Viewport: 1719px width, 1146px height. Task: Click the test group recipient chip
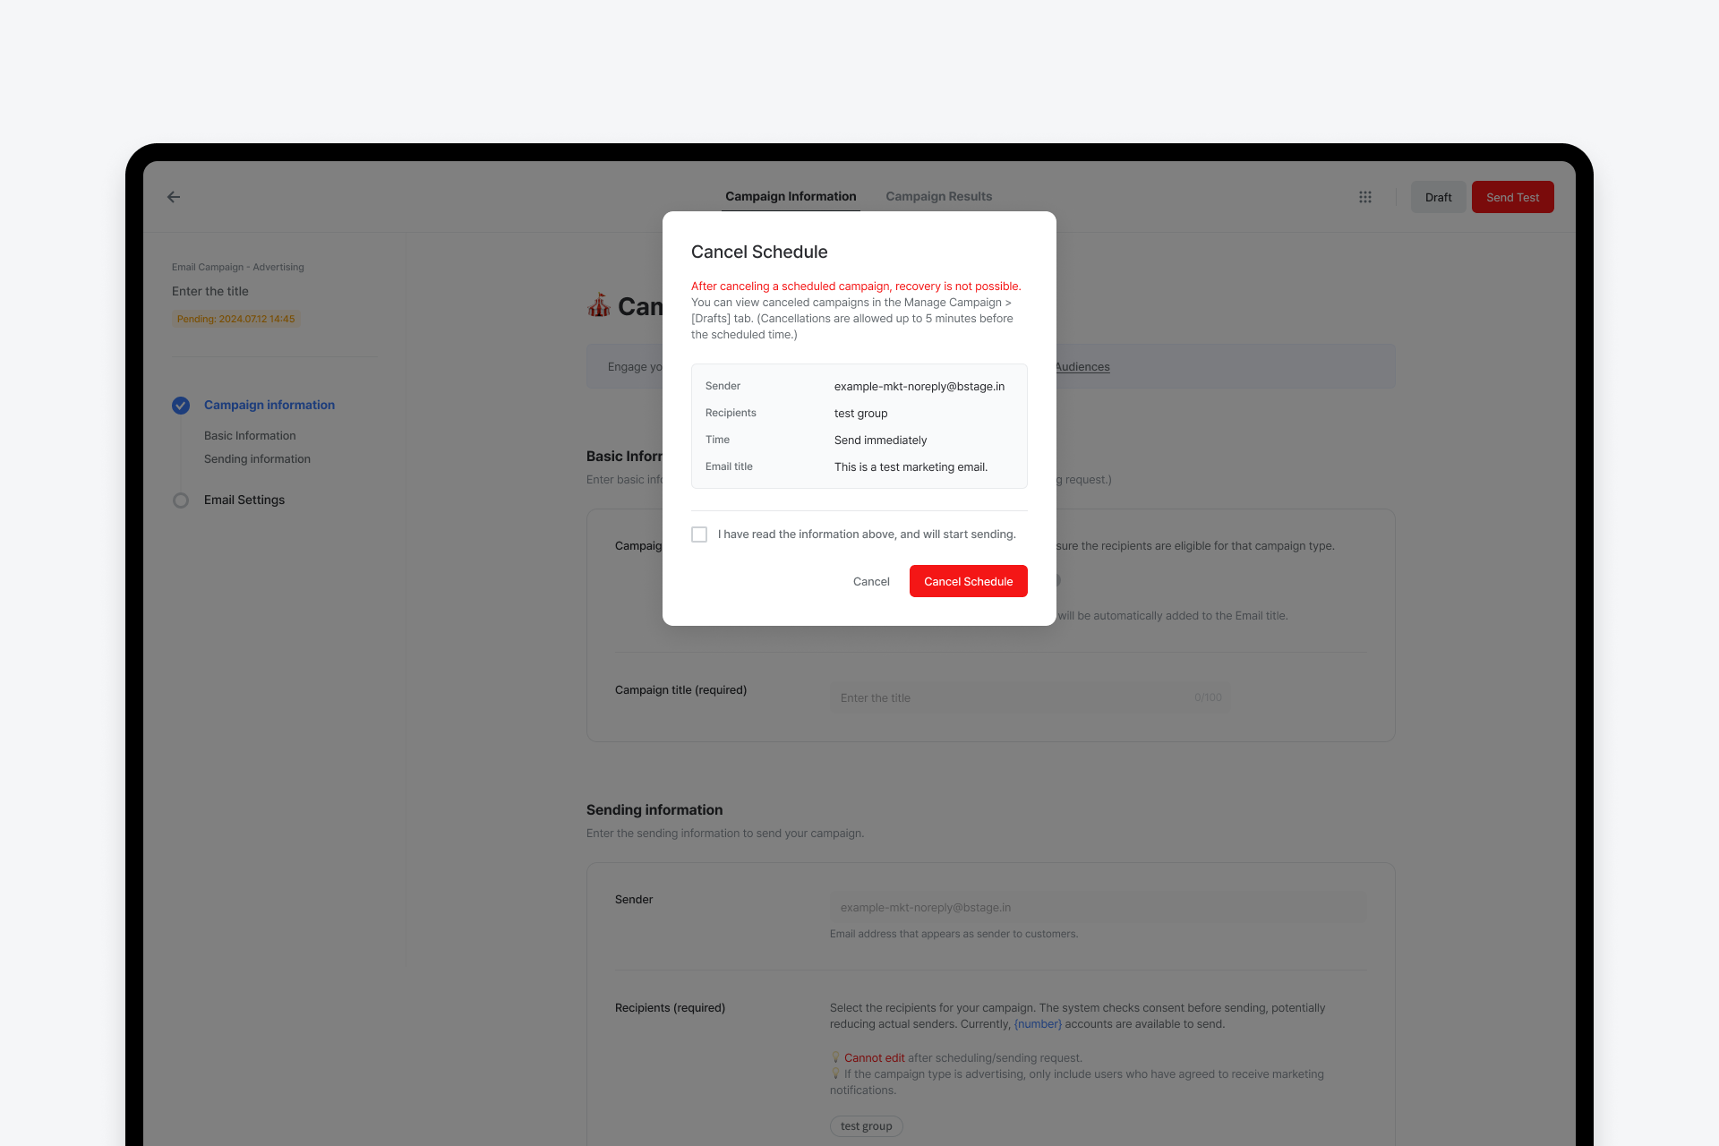pos(866,1126)
